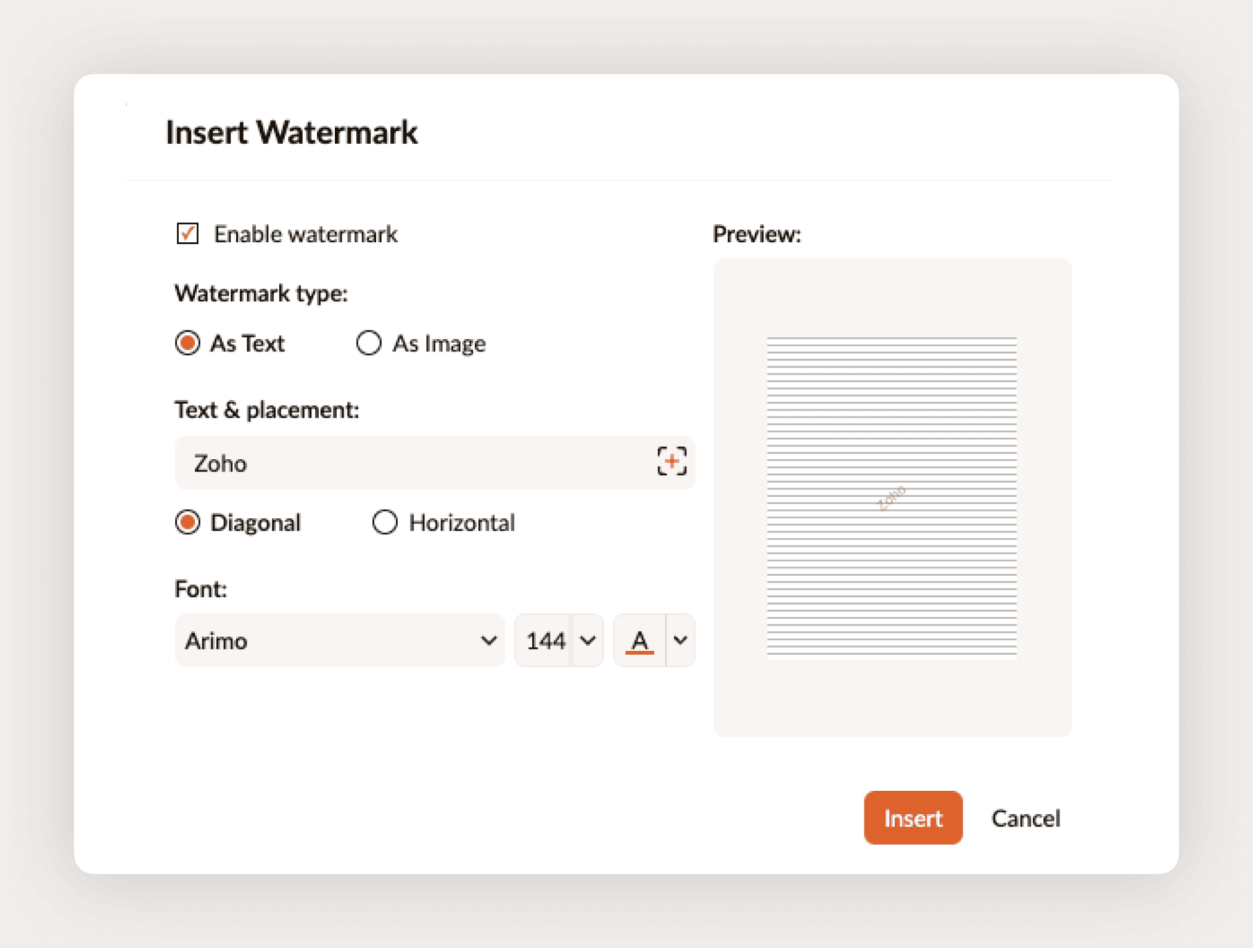
Task: Select the As Text radio option
Action: click(187, 343)
